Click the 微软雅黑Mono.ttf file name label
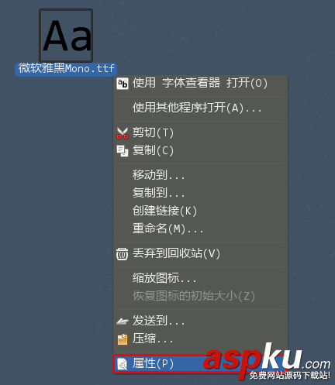This screenshot has height=385, width=335. click(66, 69)
